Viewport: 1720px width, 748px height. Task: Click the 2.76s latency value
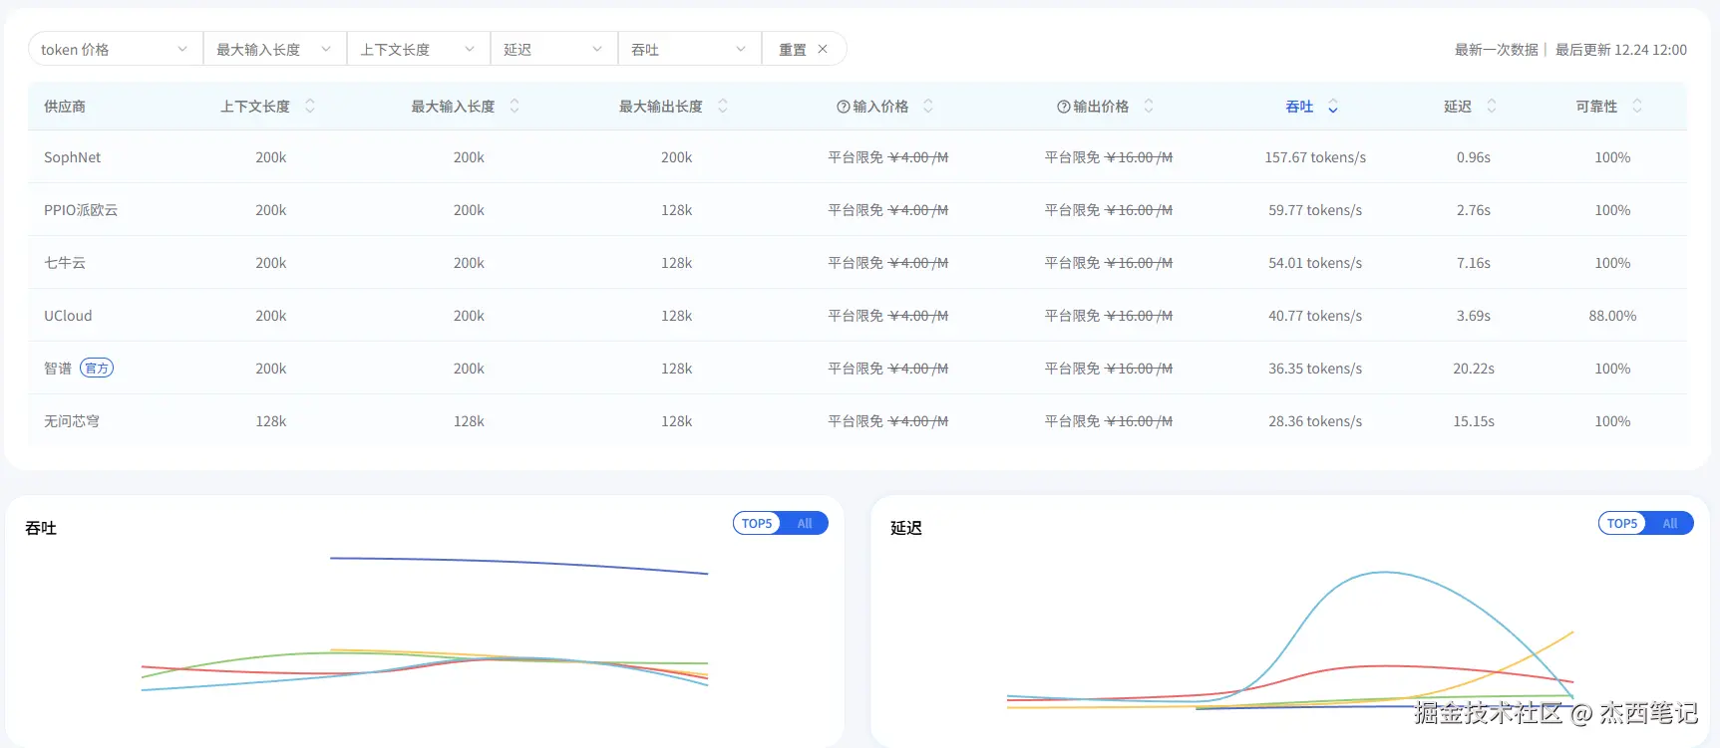tap(1474, 210)
